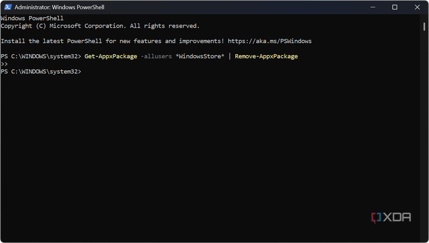Click the Get-AppxPackage command text
Screen dimensions: 429x243
tap(111, 56)
